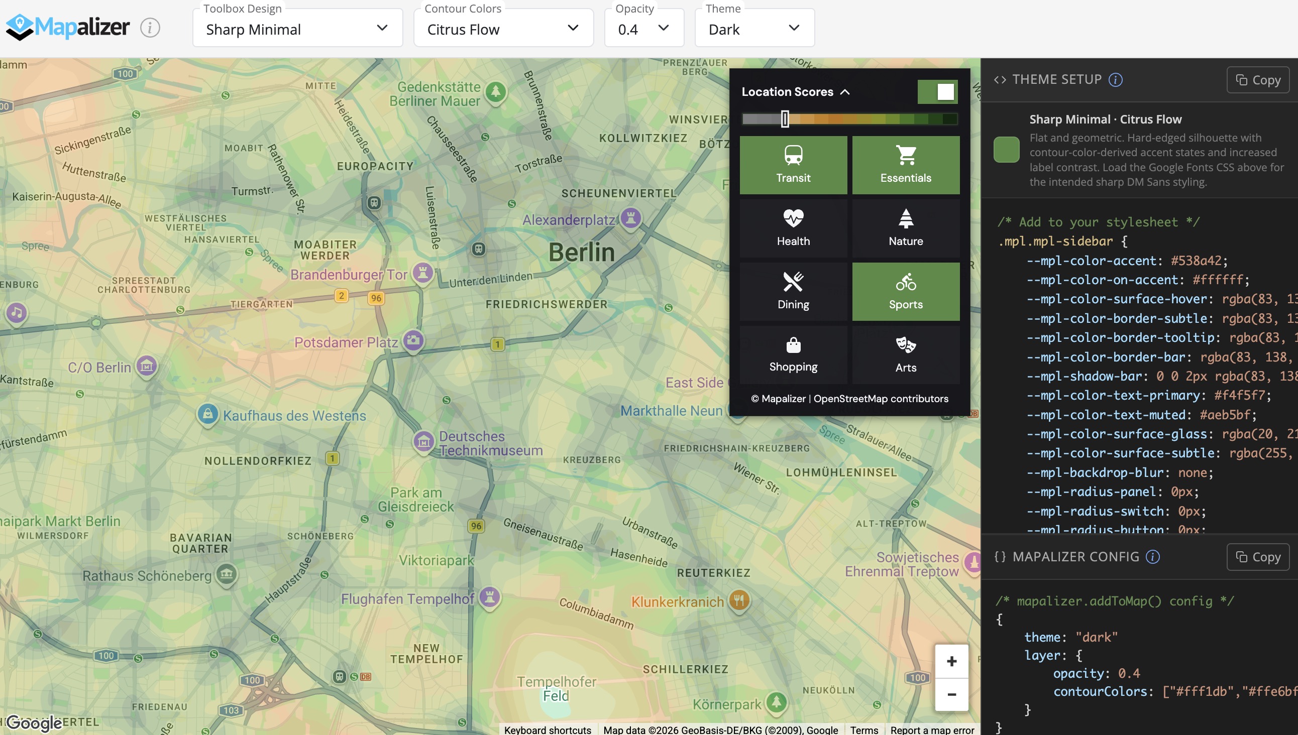Click the Google logo on the map
The image size is (1298, 735).
click(x=34, y=722)
